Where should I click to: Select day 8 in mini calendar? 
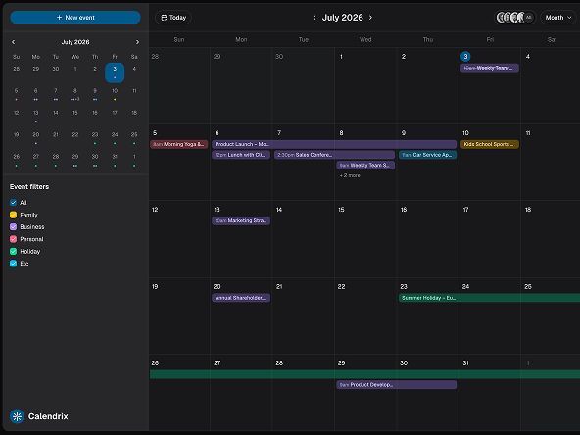pyautogui.click(x=75, y=91)
